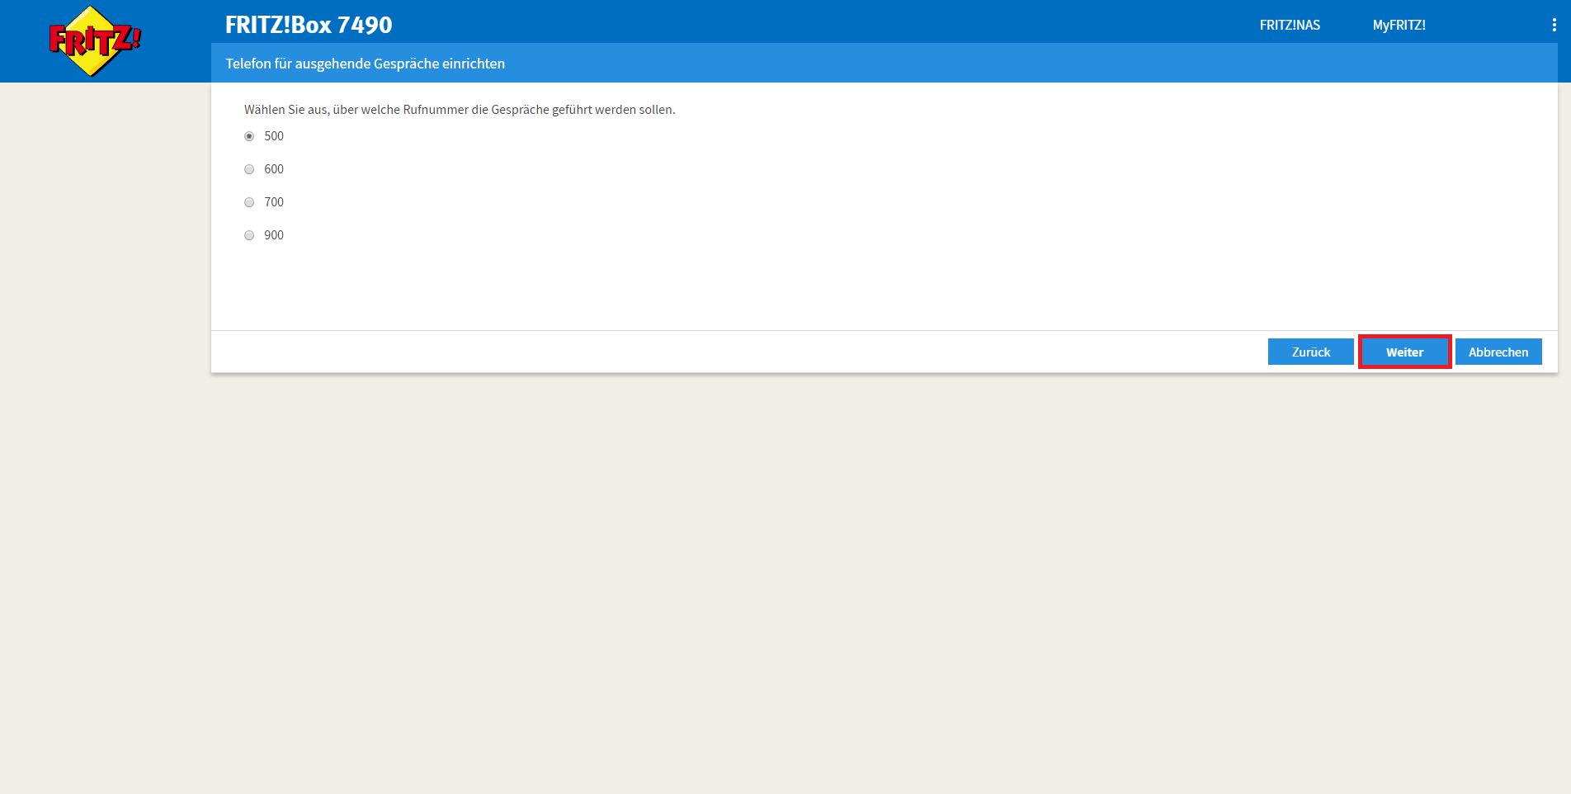Cancel setup with the Abbrechen button
The height and width of the screenshot is (794, 1571).
click(x=1498, y=352)
